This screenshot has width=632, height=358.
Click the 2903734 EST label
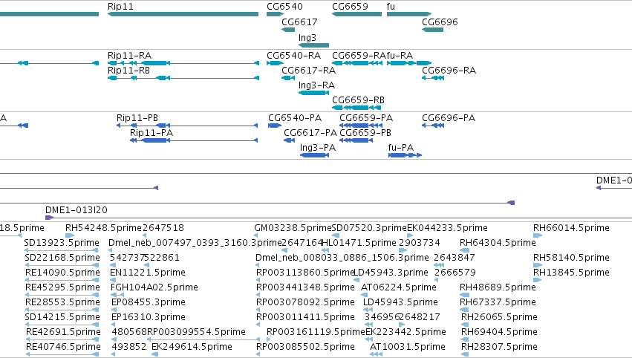point(419,243)
